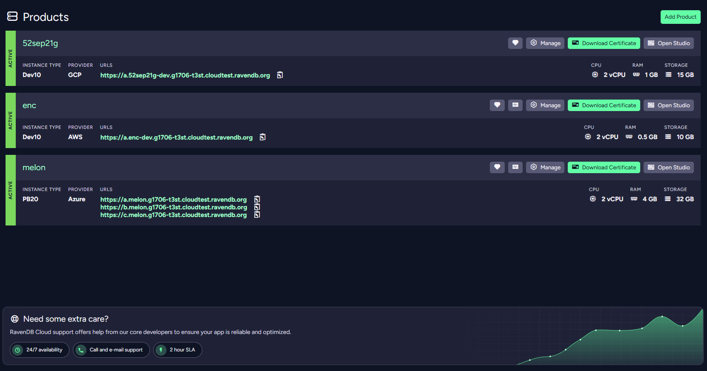Screen dimensions: 707x371
Task: Click the Azure provider value
Action: pos(77,199)
